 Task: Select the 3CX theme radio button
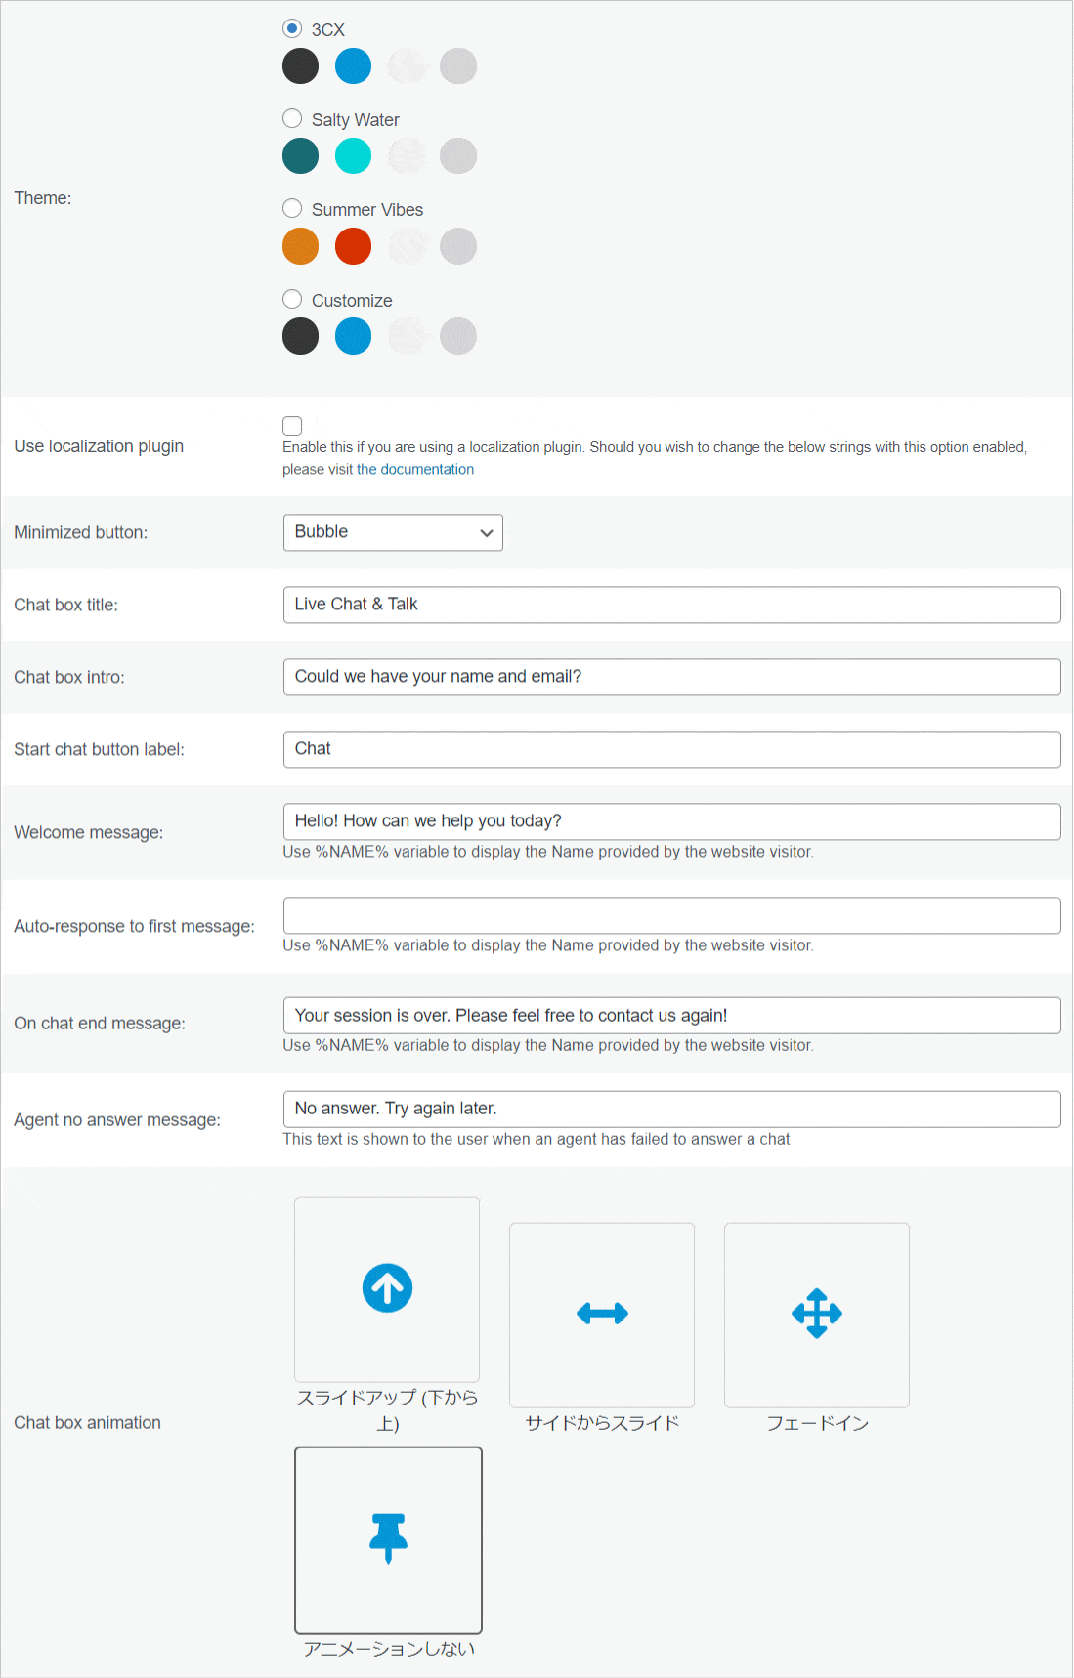click(x=292, y=28)
